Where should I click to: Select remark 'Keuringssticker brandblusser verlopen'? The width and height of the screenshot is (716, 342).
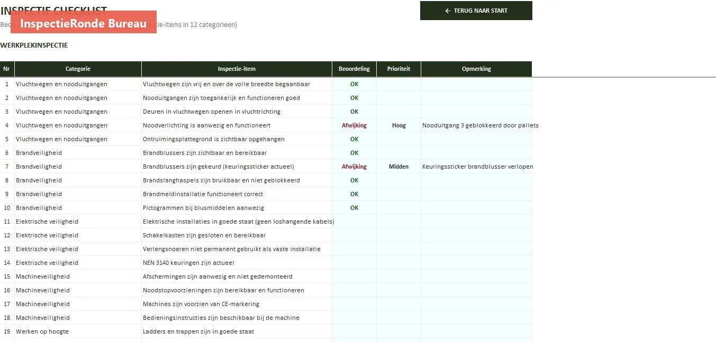tap(478, 167)
